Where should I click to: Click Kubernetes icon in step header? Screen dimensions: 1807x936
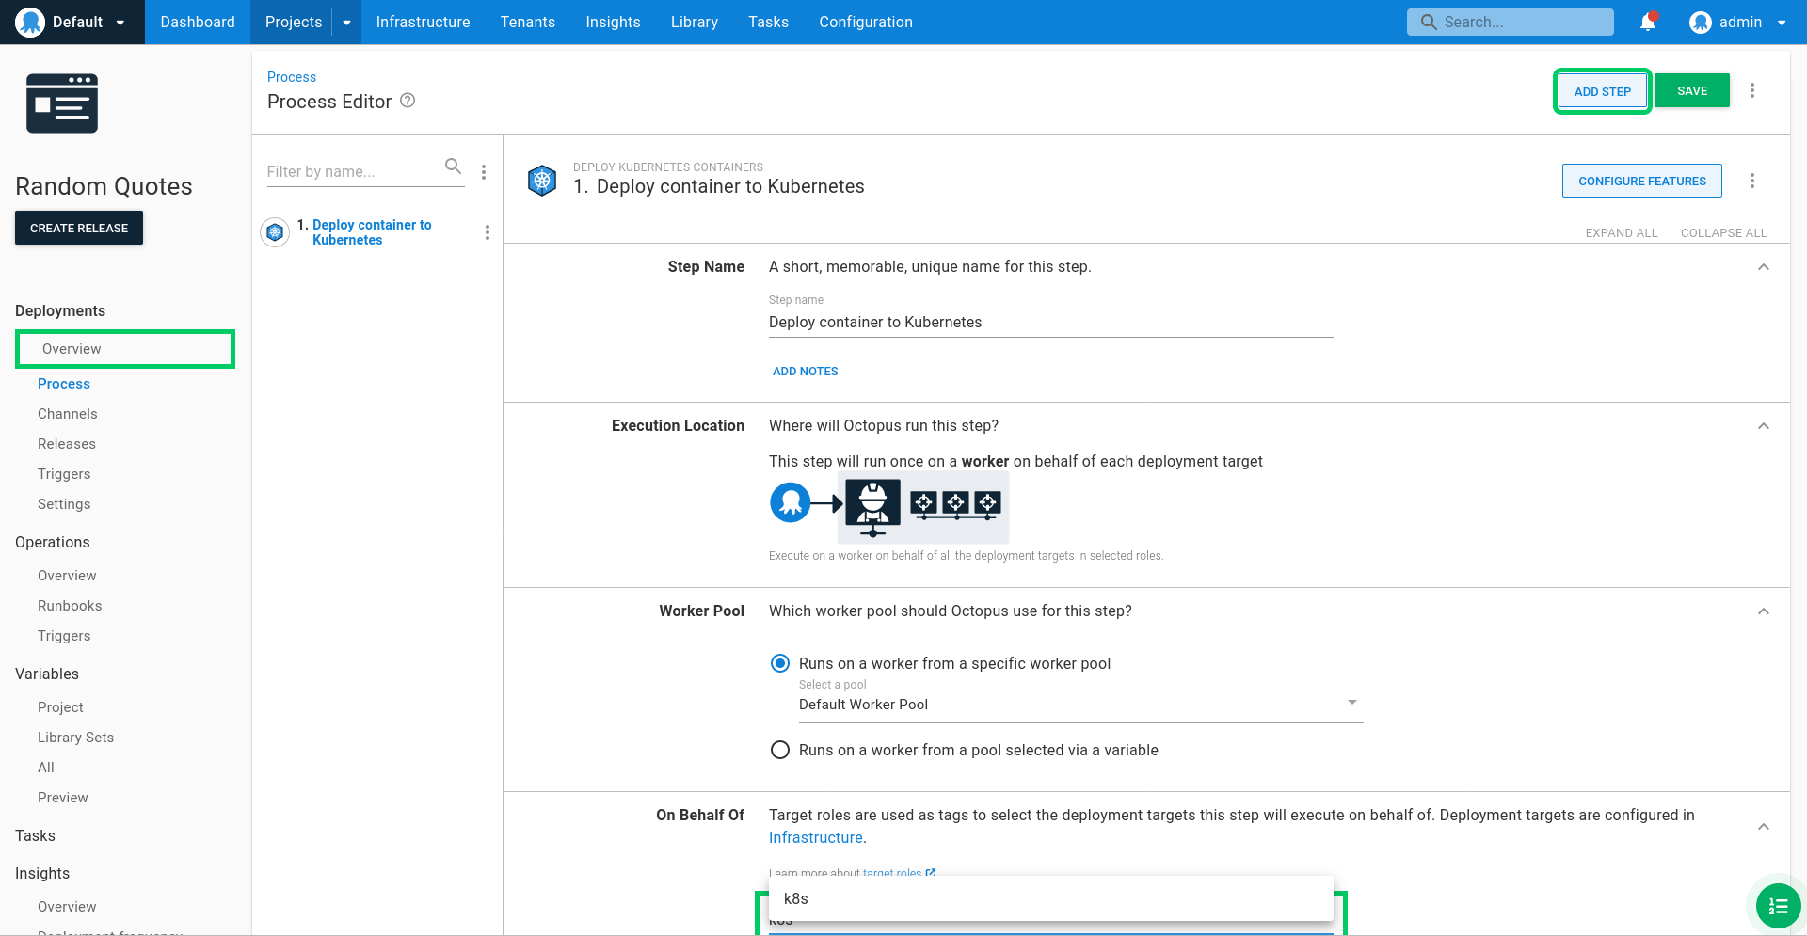(x=542, y=180)
